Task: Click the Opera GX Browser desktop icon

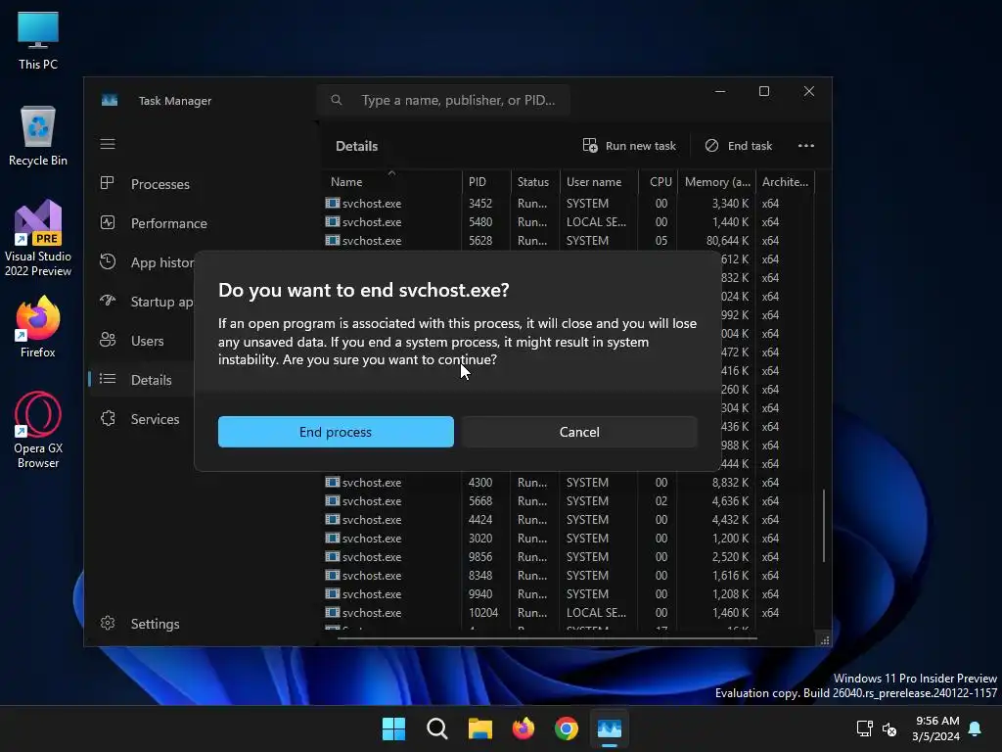Action: point(38,431)
